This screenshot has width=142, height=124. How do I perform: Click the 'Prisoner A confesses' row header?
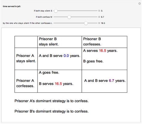26,81
